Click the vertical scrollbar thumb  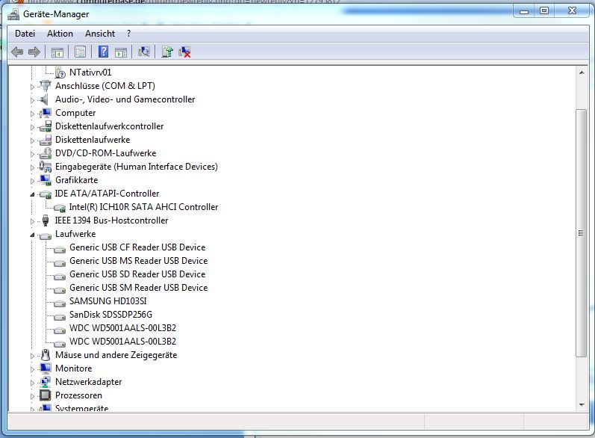pos(581,233)
